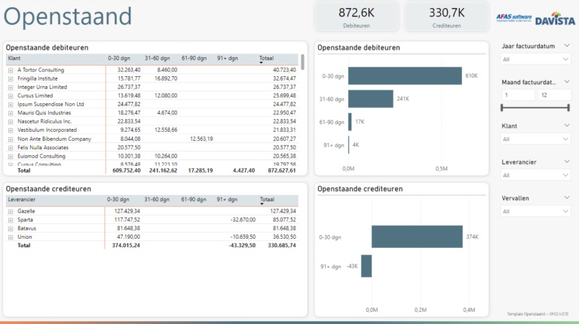Click the Davista logo
The height and width of the screenshot is (324, 579).
(x=555, y=18)
